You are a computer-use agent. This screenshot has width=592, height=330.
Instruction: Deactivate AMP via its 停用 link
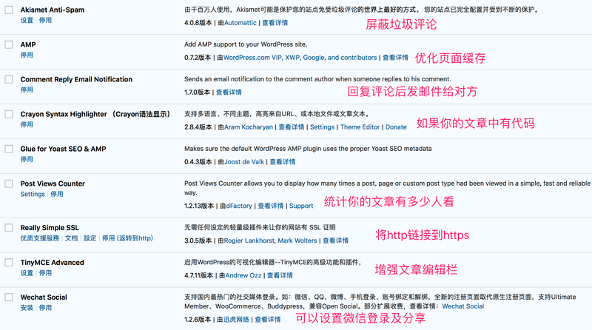pyautogui.click(x=27, y=55)
